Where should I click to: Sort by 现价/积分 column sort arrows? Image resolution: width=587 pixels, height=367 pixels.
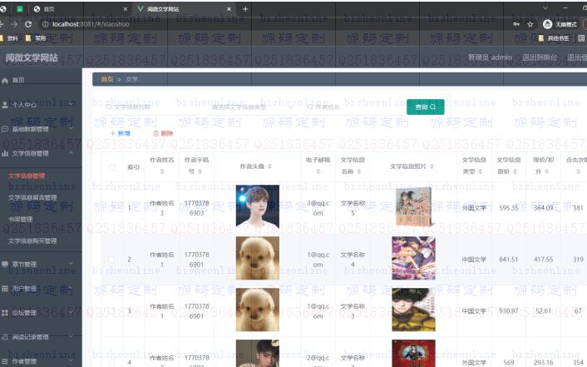click(x=546, y=171)
